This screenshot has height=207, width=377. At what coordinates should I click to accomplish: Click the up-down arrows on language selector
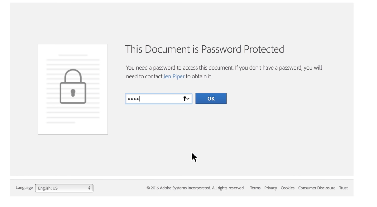click(x=89, y=188)
